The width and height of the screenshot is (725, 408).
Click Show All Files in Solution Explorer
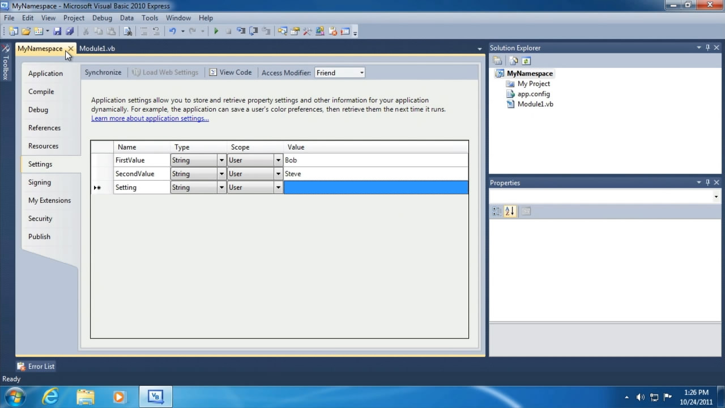click(x=513, y=61)
